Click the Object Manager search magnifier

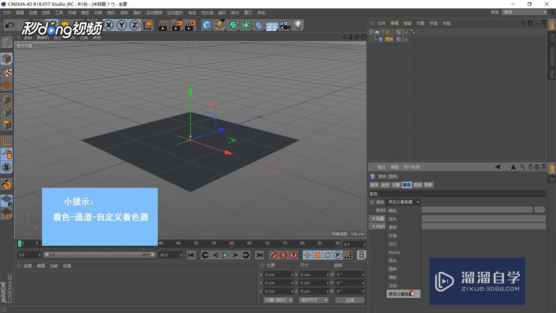click(x=523, y=23)
